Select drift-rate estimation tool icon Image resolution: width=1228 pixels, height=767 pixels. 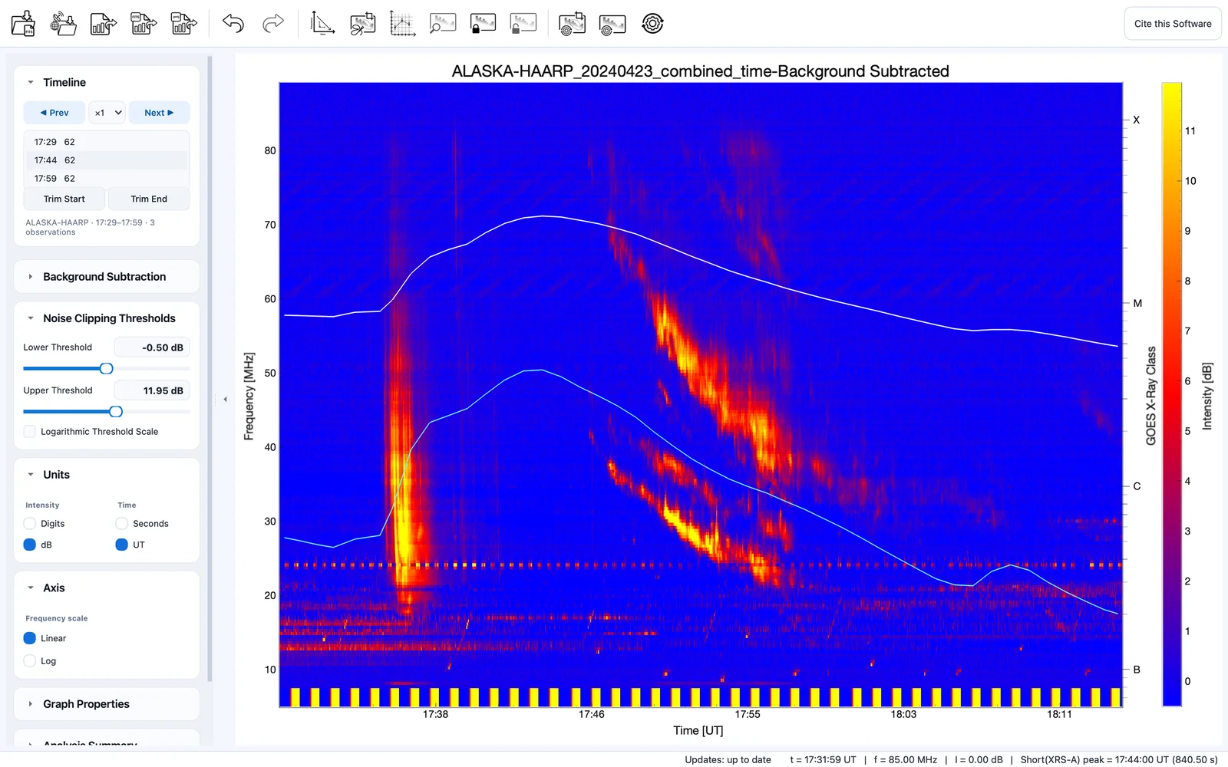[322, 23]
